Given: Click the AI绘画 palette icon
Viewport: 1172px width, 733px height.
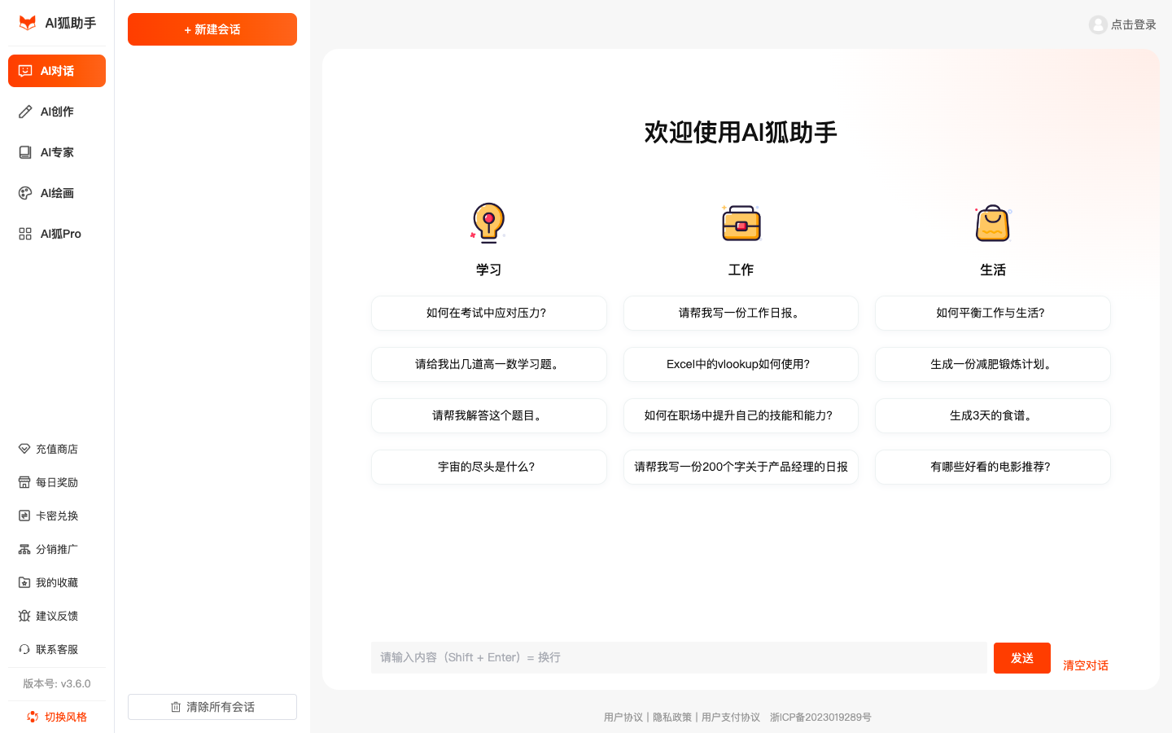Looking at the screenshot, I should (25, 193).
